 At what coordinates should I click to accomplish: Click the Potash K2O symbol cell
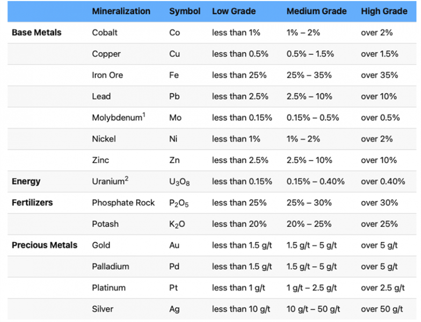(x=177, y=224)
